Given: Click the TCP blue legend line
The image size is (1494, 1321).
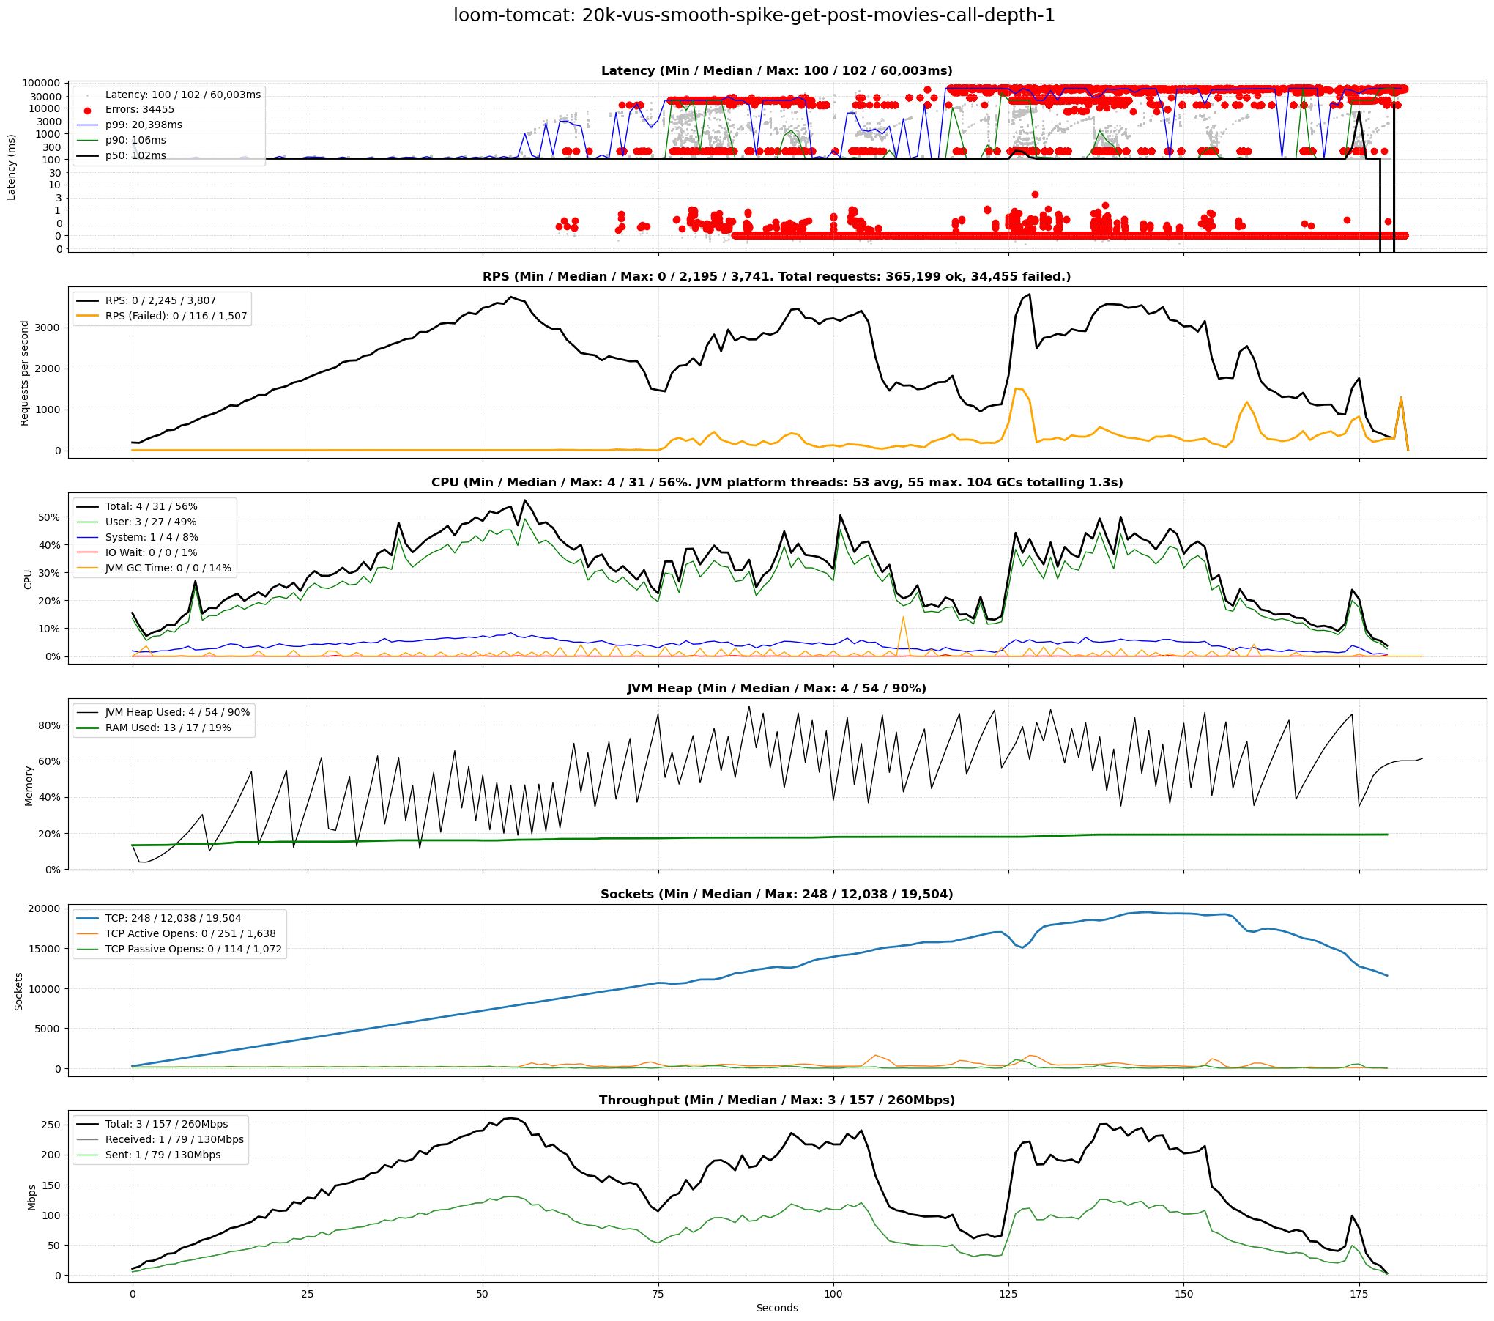Looking at the screenshot, I should (x=87, y=919).
